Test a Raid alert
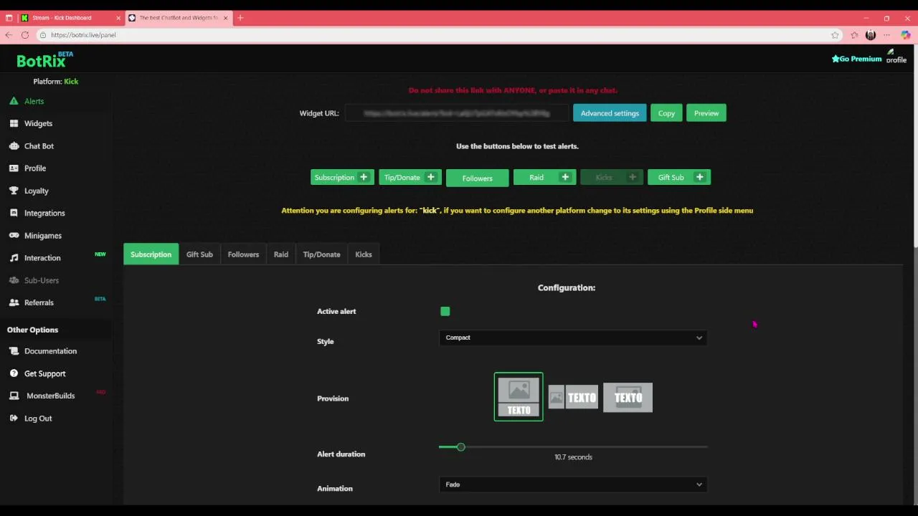The width and height of the screenshot is (918, 516). [545, 178]
